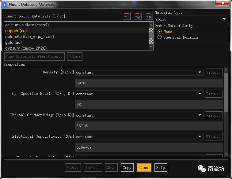
Task: Click the Close button at bottom
Action: [144, 167]
